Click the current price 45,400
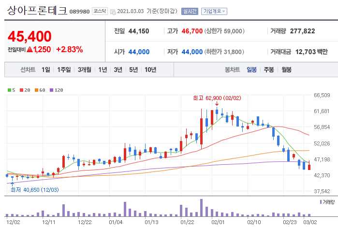Image resolution: width=338 pixels, height=227 pixels. (29, 36)
